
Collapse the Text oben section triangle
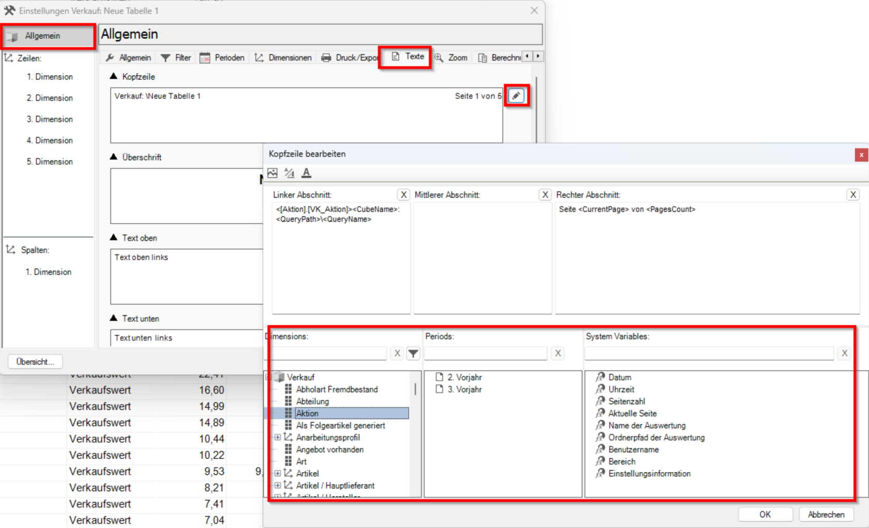click(114, 237)
